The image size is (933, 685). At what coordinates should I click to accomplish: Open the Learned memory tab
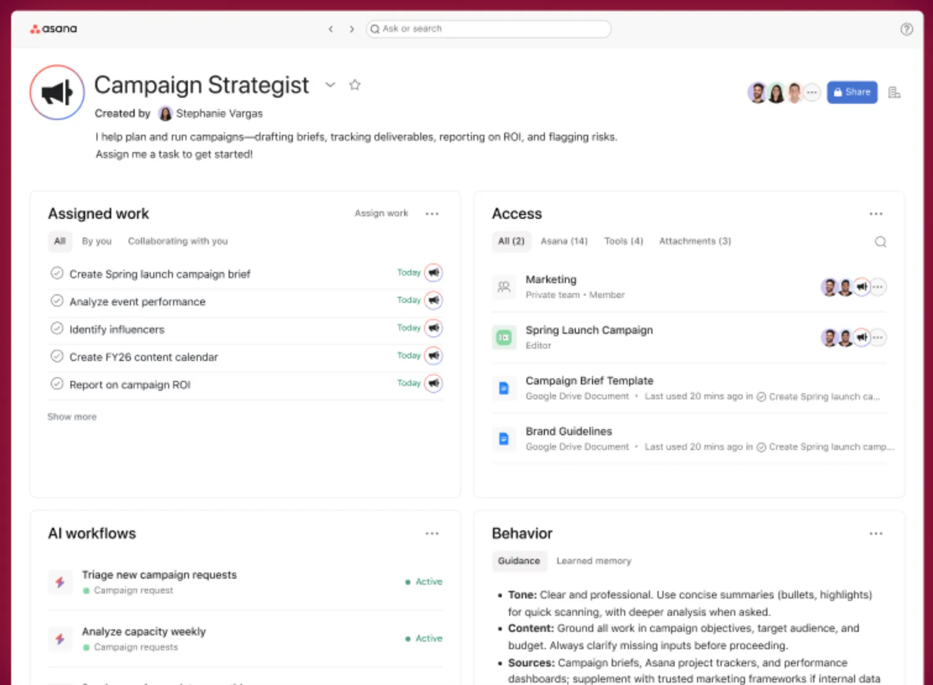tap(594, 561)
